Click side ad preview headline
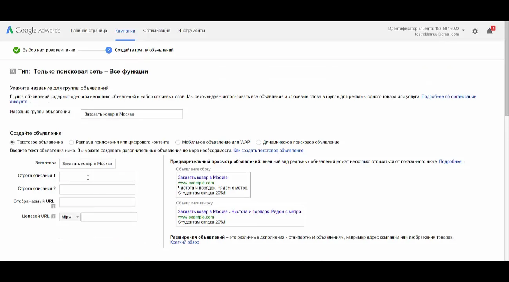This screenshot has width=509, height=282. point(203,177)
